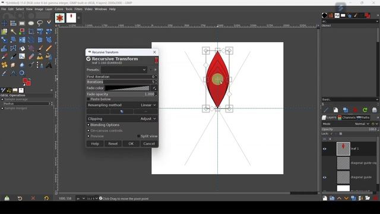
Task: Select the Paintbrush tool
Action: (x=40, y=48)
